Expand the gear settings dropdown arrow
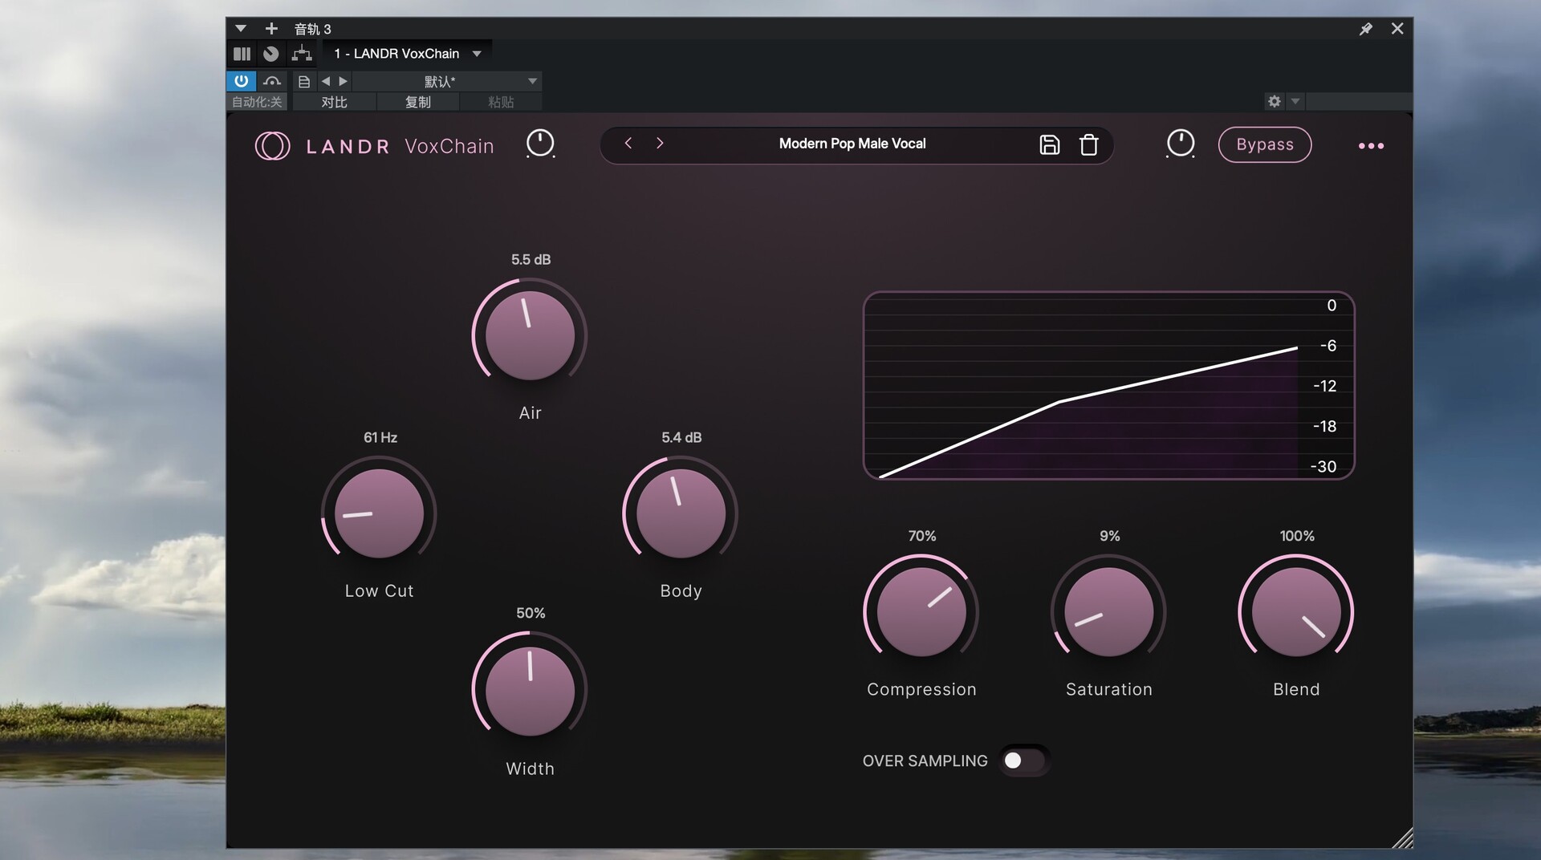Viewport: 1541px width, 860px height. coord(1295,101)
